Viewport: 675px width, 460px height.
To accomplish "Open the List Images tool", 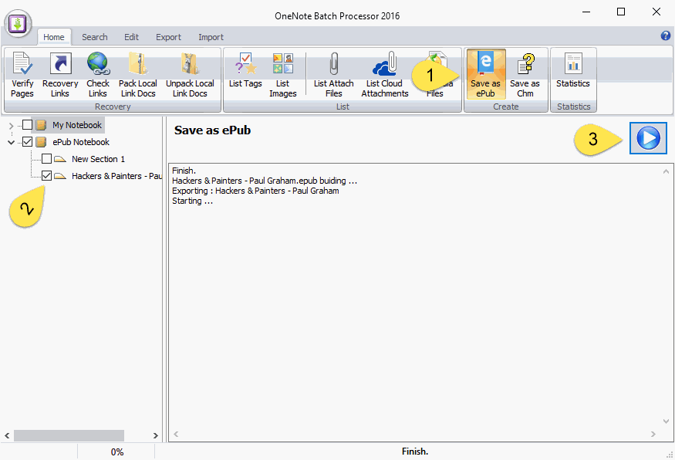I will tap(283, 75).
